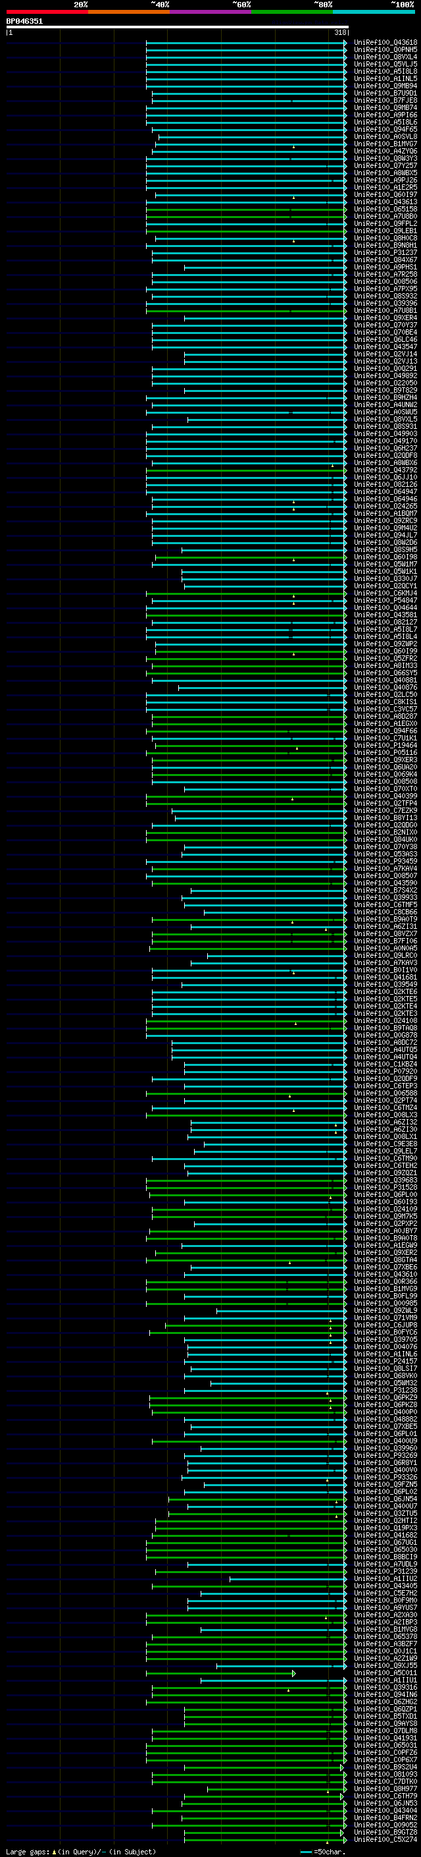Click the green ~80% identity legend swatch
The image size is (421, 1857).
pyautogui.click(x=292, y=12)
